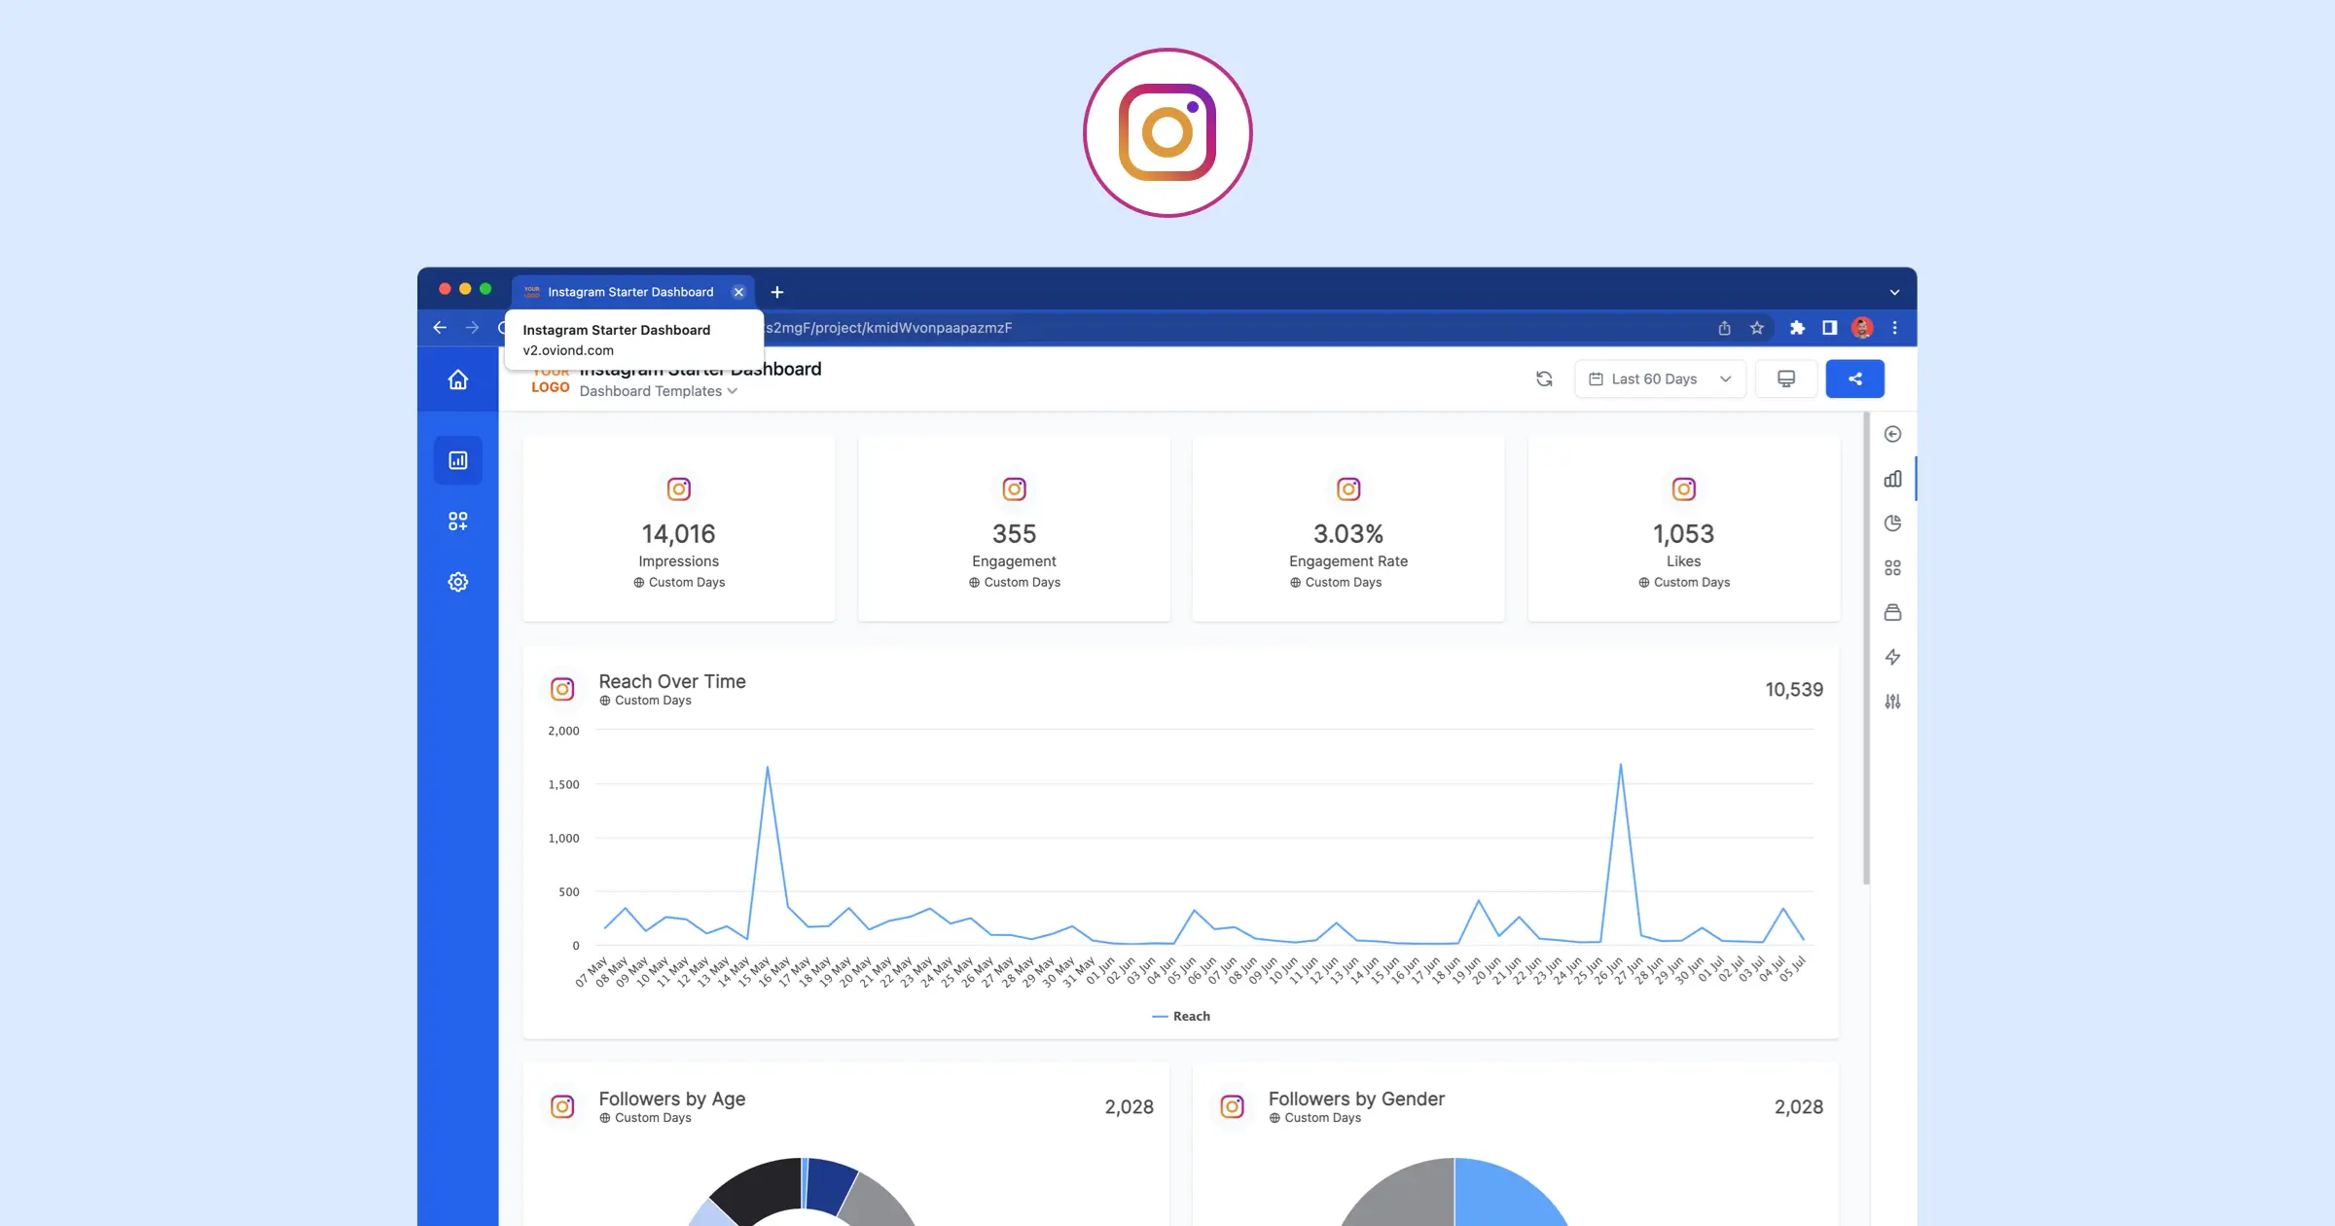This screenshot has height=1226, width=2335.
Task: Click the Instagram icon on Reach Over Time
Action: click(x=562, y=690)
